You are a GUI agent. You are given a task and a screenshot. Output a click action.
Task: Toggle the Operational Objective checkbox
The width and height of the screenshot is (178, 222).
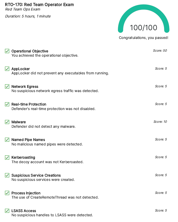[x=7, y=51]
